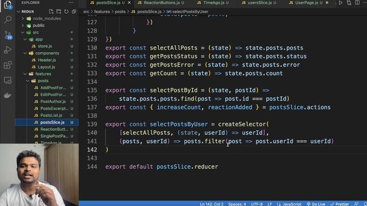Open the Docker view icon
This screenshot has height=206, width=367.
pyautogui.click(x=7, y=96)
